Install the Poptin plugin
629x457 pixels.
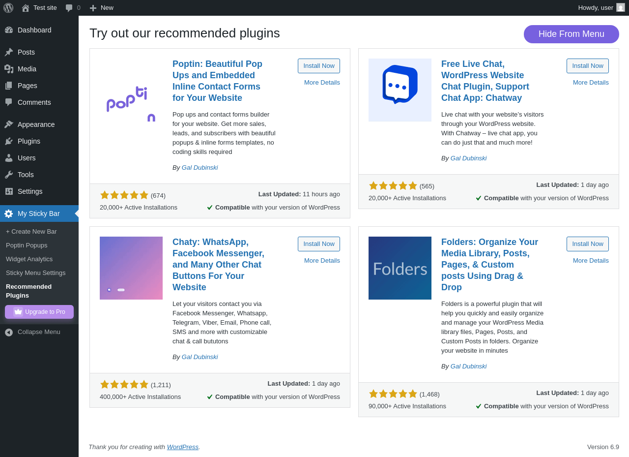click(x=318, y=66)
